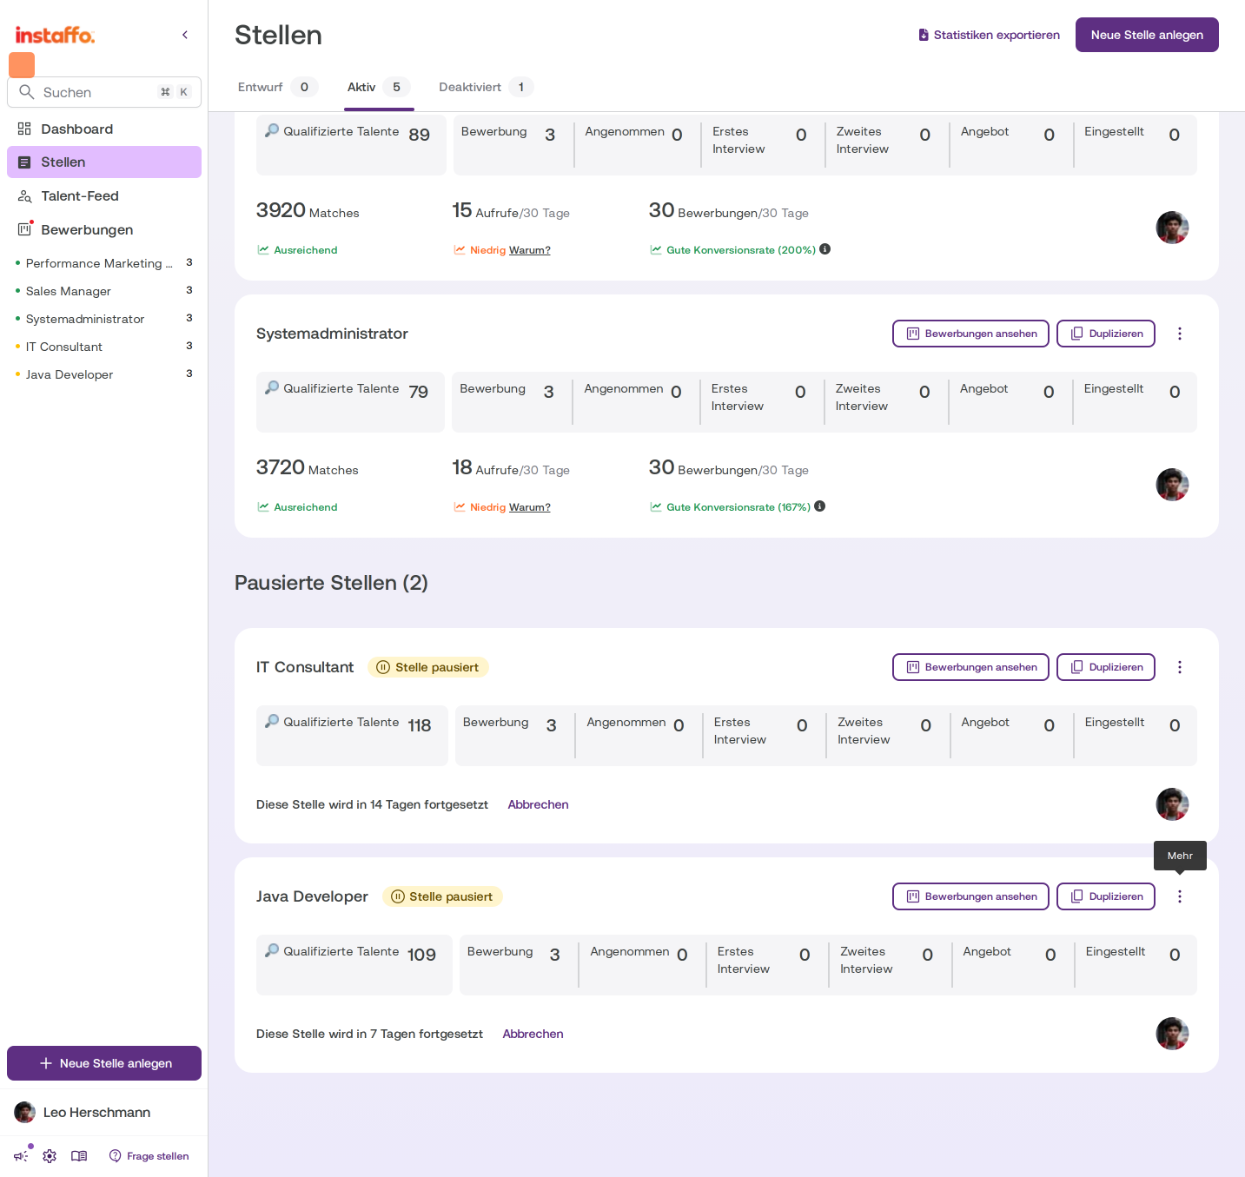Open settings via the gear icon
This screenshot has height=1177, width=1245.
[50, 1156]
